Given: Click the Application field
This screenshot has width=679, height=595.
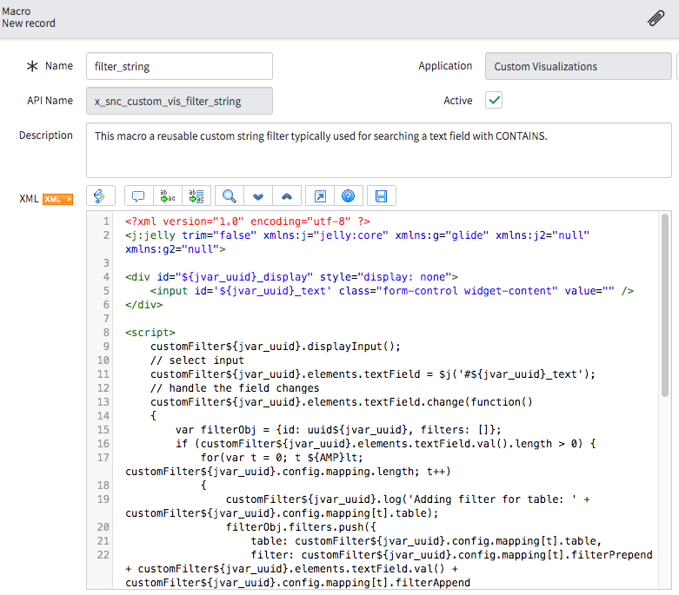Looking at the screenshot, I should click(x=578, y=66).
